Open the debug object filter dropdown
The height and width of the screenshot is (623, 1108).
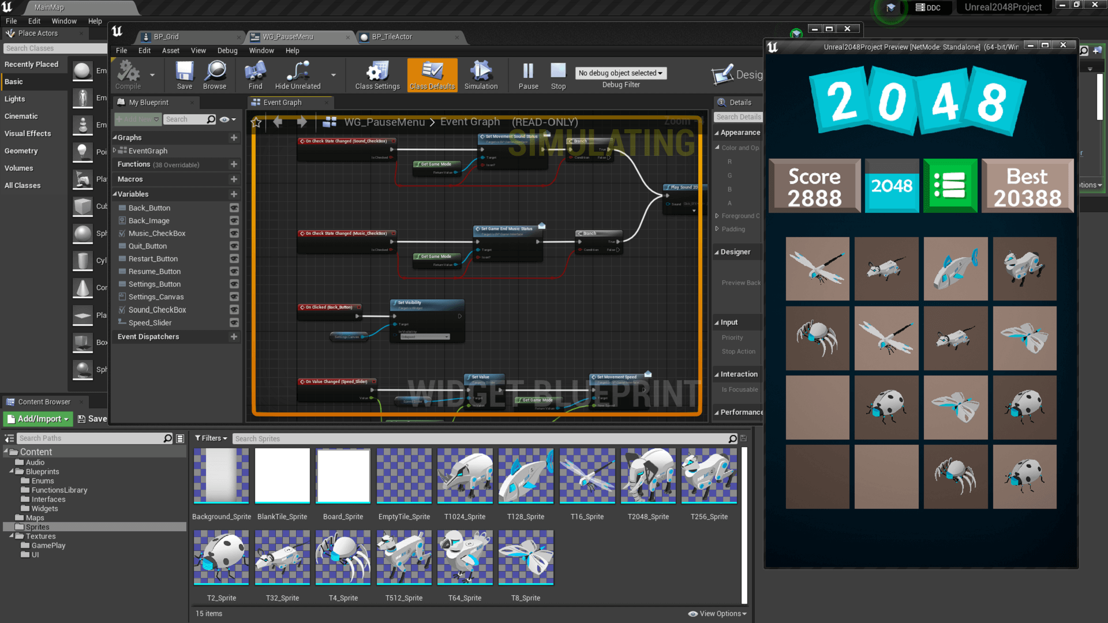pyautogui.click(x=620, y=73)
